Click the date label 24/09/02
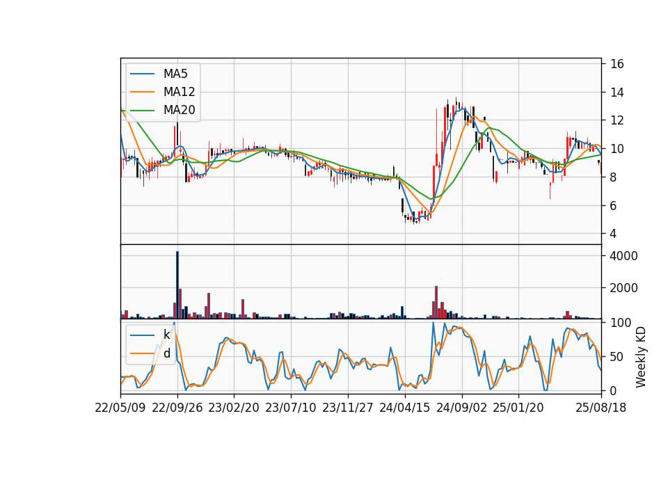The width and height of the screenshot is (668, 480). [462, 408]
